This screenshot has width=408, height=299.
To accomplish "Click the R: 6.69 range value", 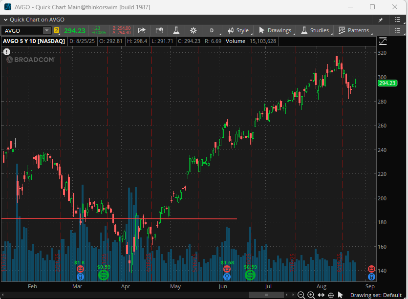I will click(x=213, y=41).
